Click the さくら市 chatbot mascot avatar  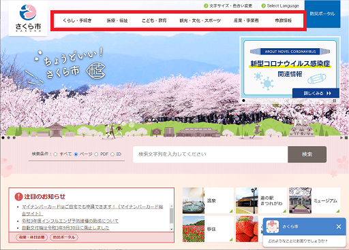coord(273,226)
